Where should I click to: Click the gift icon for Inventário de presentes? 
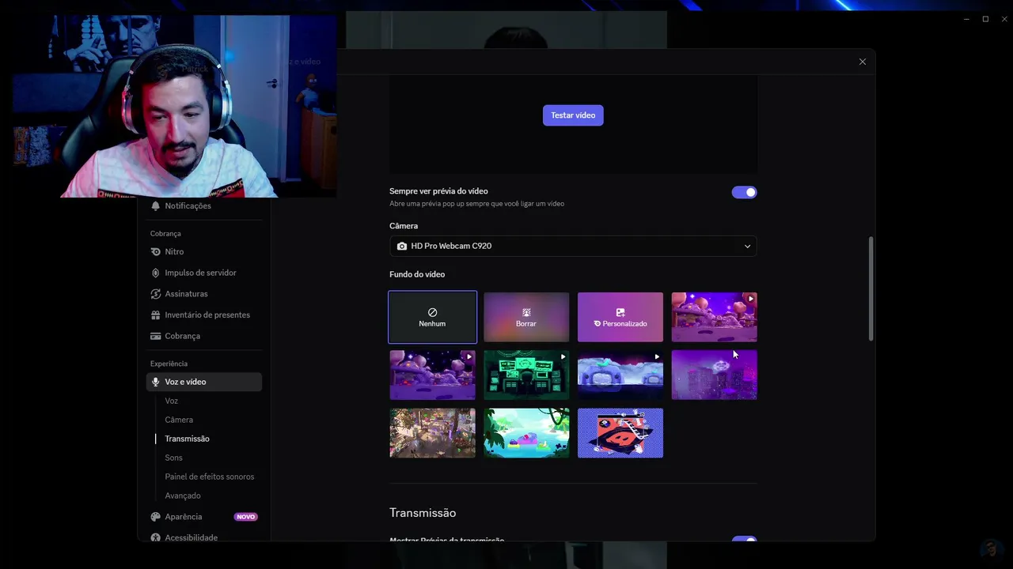(x=156, y=315)
